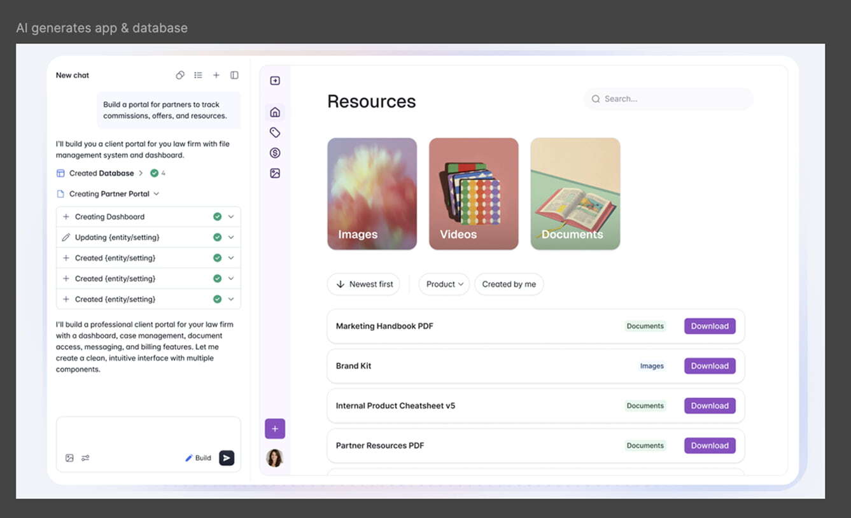Toggle the chat side panel layout icon
The image size is (851, 518).
pyautogui.click(x=234, y=75)
